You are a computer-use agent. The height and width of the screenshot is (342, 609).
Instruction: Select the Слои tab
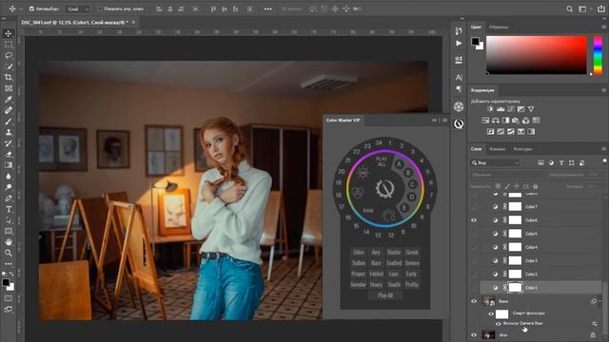476,149
